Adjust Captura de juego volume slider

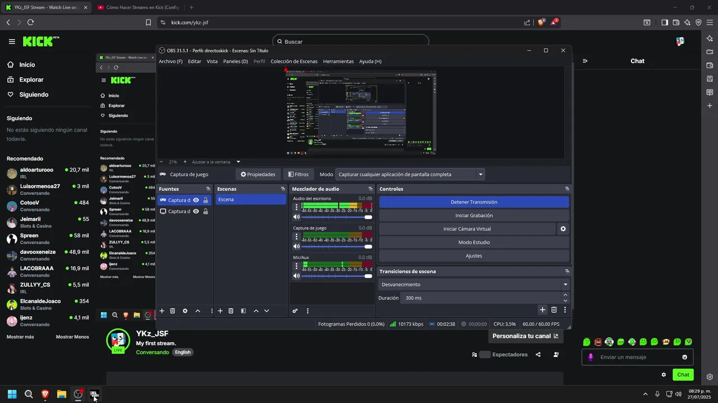(x=337, y=246)
